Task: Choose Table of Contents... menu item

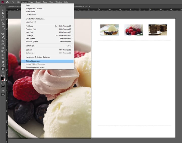Action: point(47,61)
